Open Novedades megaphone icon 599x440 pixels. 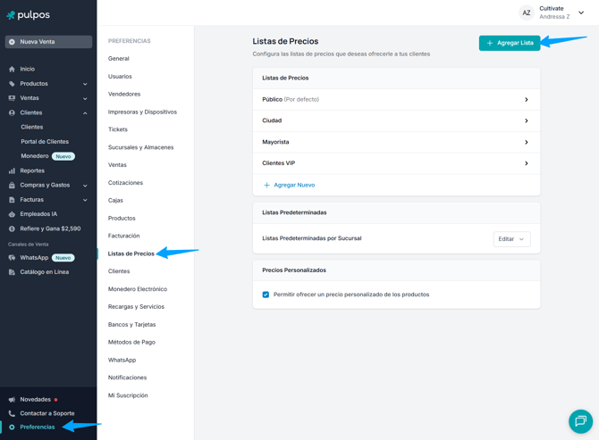pos(12,400)
